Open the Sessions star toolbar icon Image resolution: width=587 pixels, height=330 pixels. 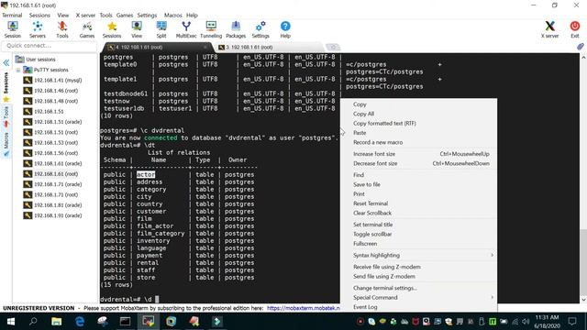pos(112,29)
